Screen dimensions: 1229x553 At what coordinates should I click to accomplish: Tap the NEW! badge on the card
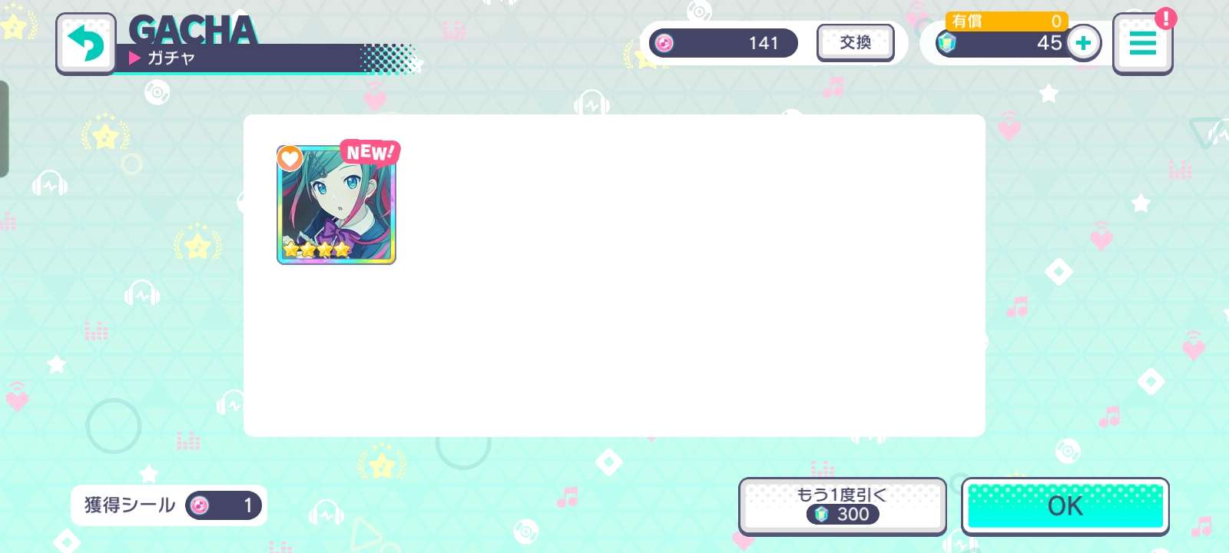pos(369,152)
